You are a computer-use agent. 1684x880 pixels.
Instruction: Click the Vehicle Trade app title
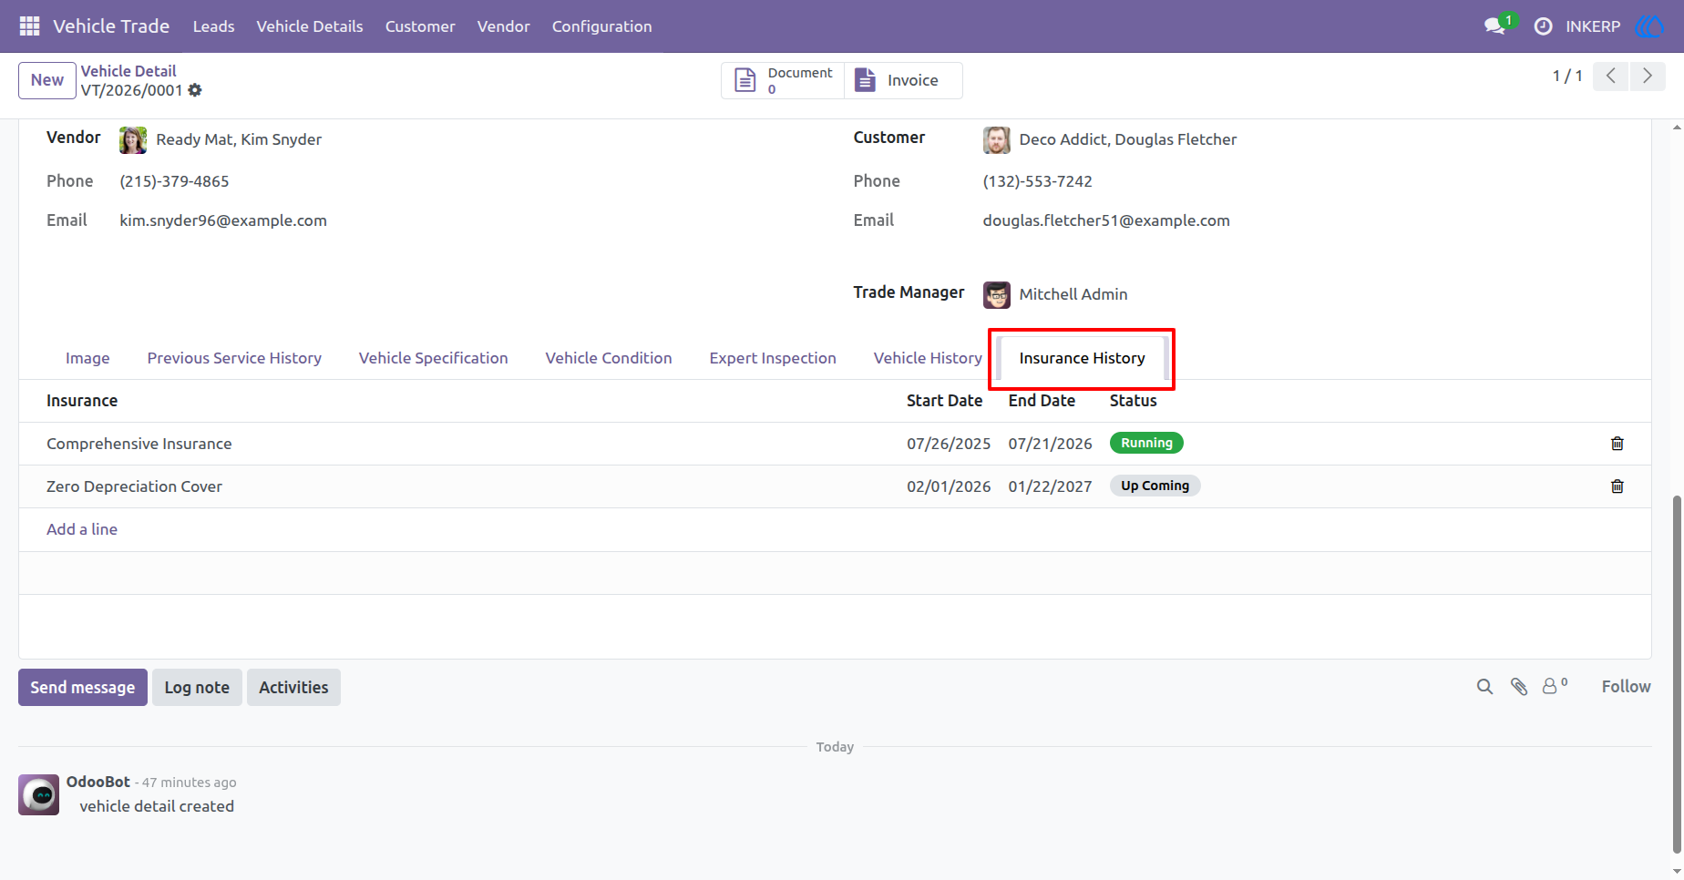(111, 26)
